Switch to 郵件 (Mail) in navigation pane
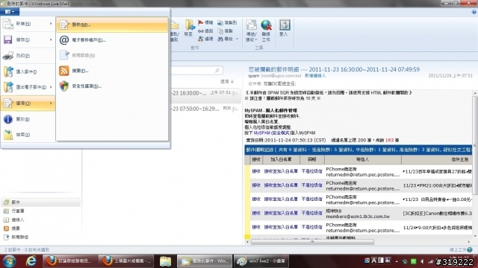Image resolution: width=478 pixels, height=268 pixels. click(40, 202)
